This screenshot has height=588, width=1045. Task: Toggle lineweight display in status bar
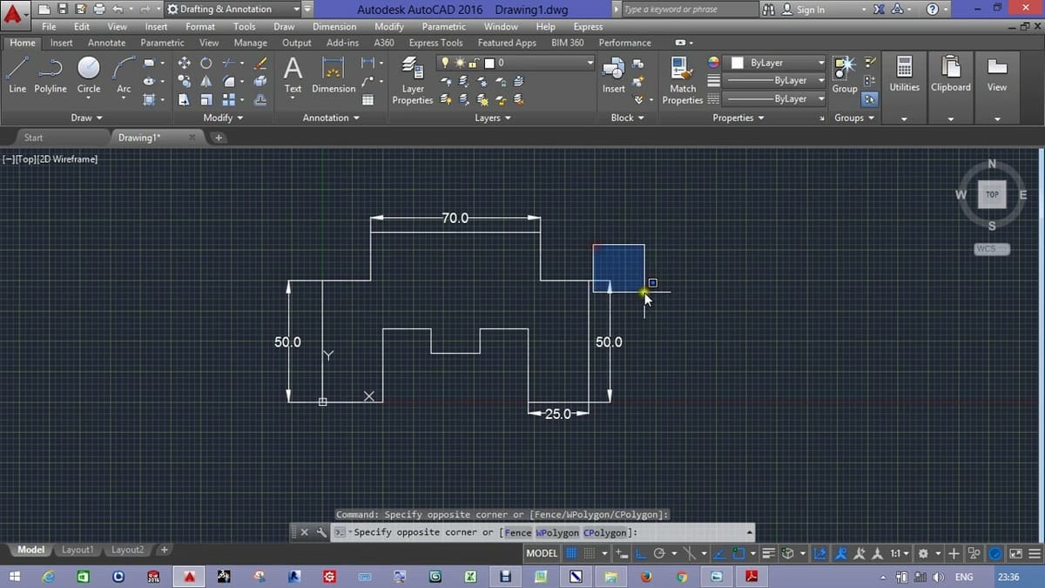(769, 553)
